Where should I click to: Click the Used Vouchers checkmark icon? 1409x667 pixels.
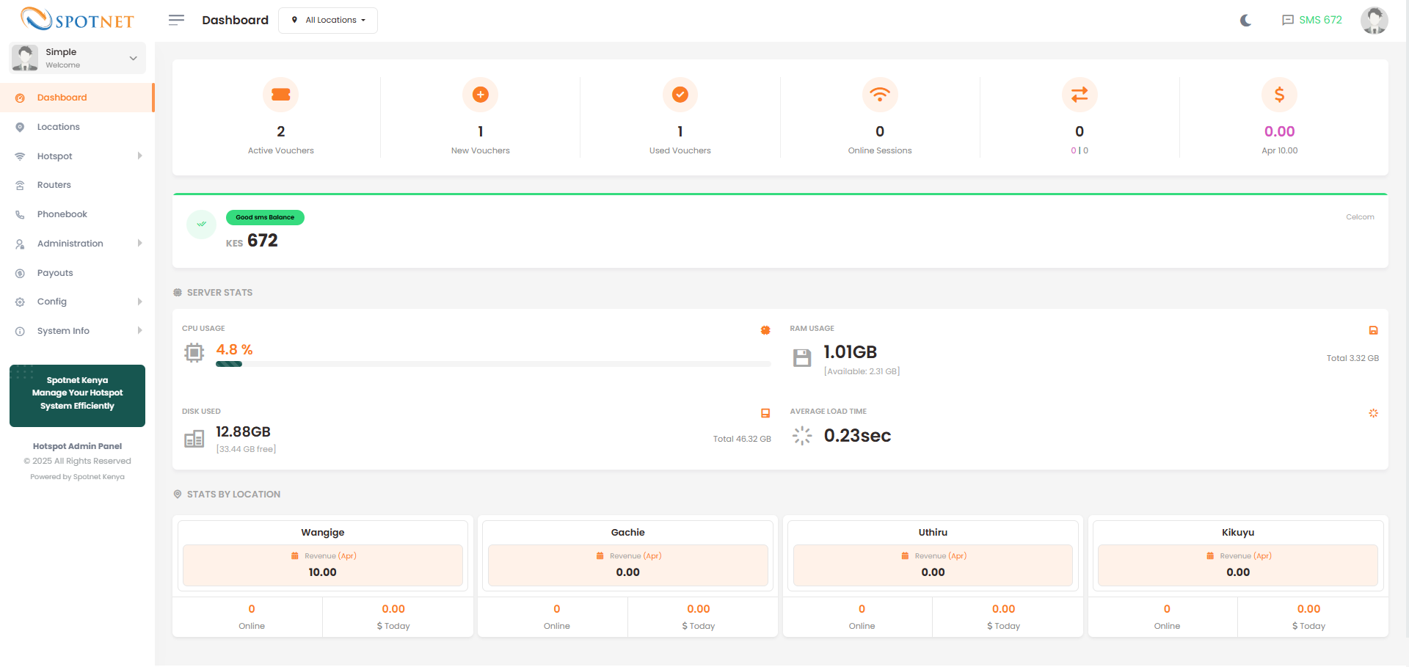[x=680, y=95]
